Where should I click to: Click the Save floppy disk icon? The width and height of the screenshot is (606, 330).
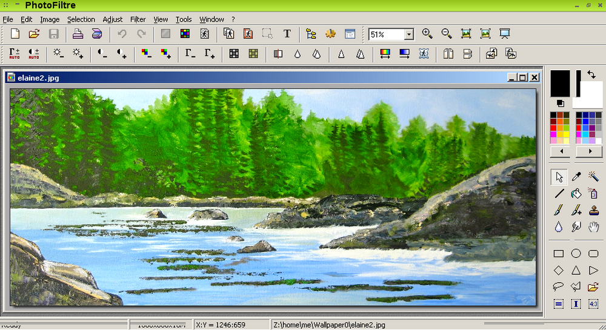tap(53, 34)
